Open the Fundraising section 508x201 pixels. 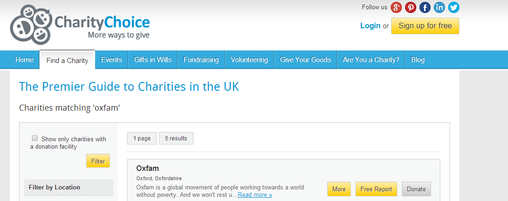tap(201, 60)
